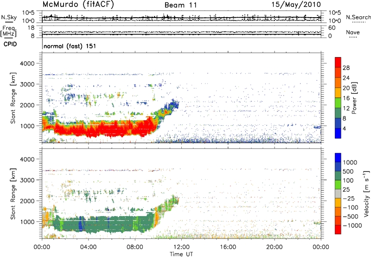Pick the gray -25 to 25 Velocity segment

tap(338, 193)
